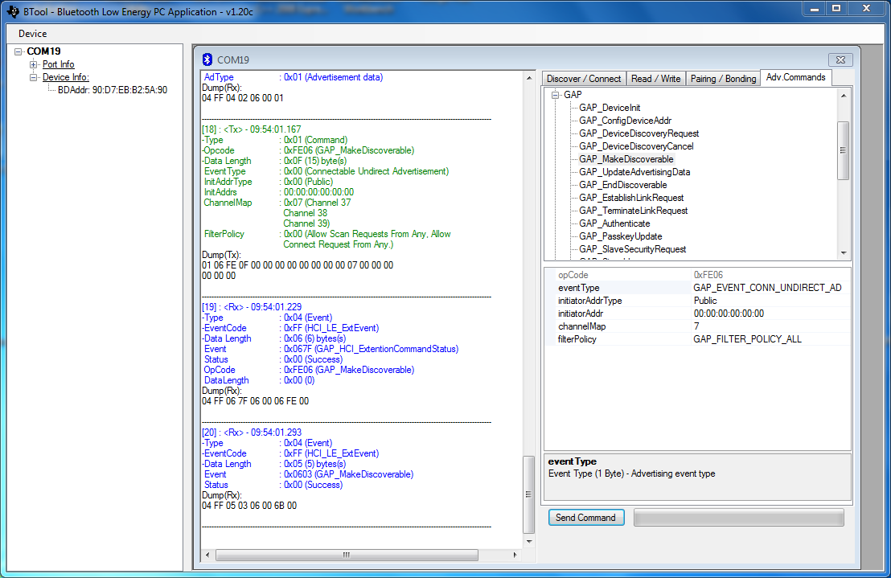
Task: Switch to Discover / Connect tab
Action: 584,78
